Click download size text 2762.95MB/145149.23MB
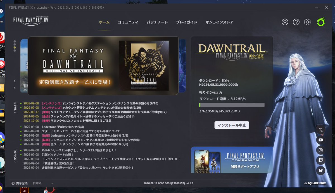This screenshot has height=193, width=335. coord(219,111)
